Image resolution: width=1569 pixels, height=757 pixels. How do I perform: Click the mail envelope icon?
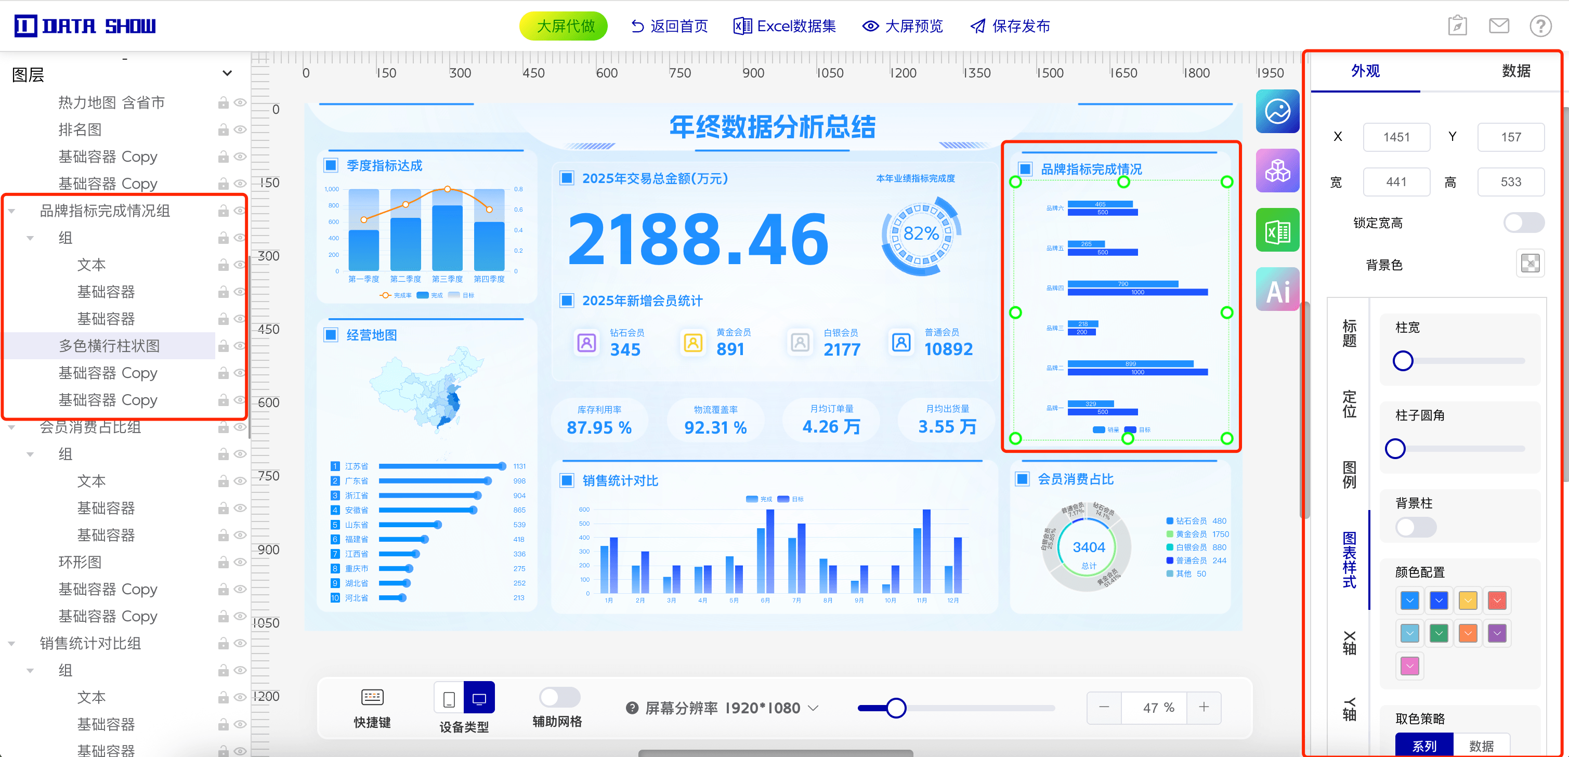tap(1498, 26)
